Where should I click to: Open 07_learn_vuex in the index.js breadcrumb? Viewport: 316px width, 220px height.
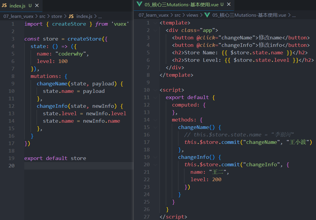[x=18, y=16]
